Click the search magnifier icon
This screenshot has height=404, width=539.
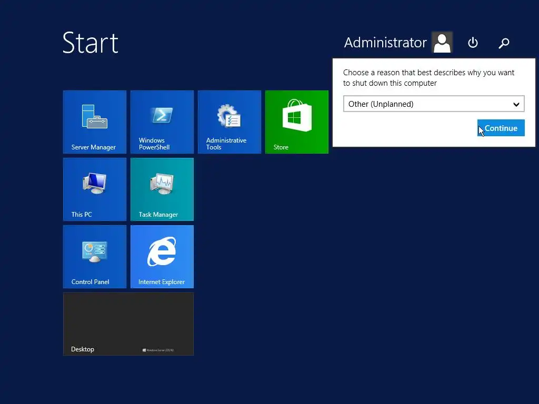point(504,43)
